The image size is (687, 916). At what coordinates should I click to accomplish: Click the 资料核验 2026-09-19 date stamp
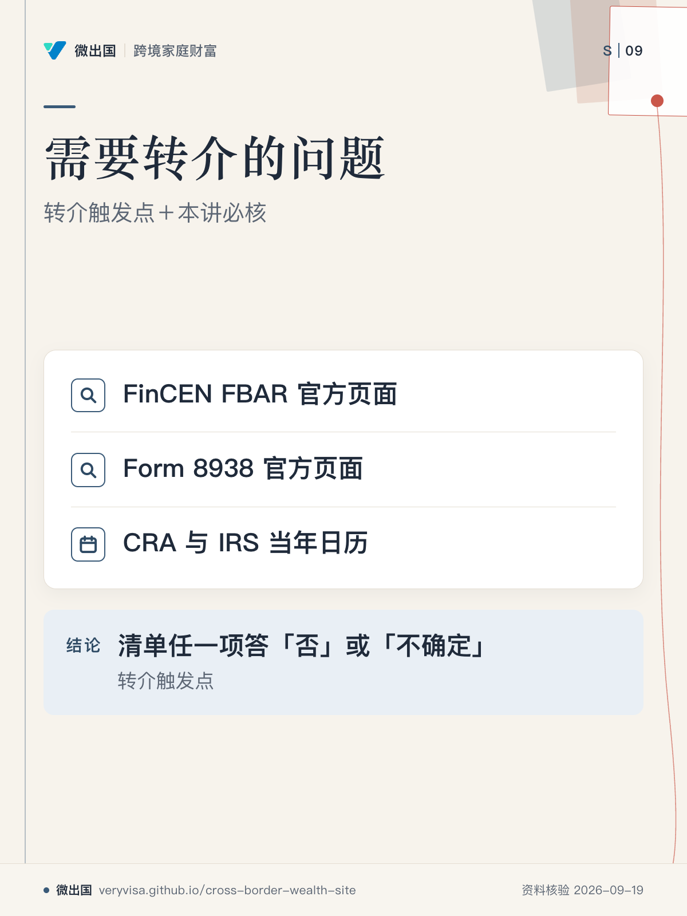582,890
